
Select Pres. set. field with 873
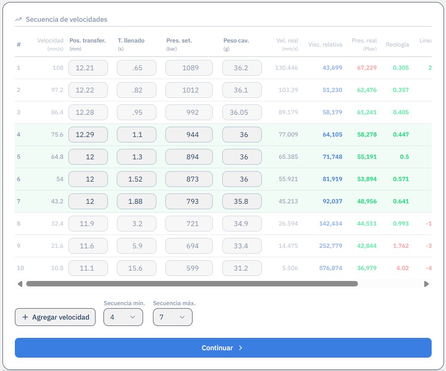(x=189, y=179)
